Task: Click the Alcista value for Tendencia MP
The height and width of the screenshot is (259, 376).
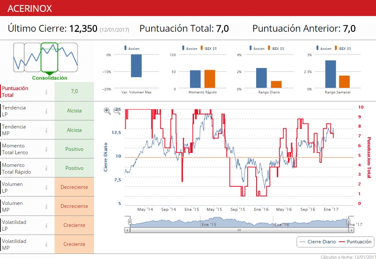Action: (75, 130)
